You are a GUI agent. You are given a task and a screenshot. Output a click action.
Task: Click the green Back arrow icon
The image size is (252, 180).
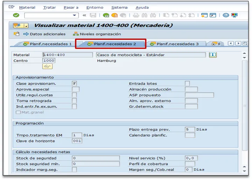106,15
